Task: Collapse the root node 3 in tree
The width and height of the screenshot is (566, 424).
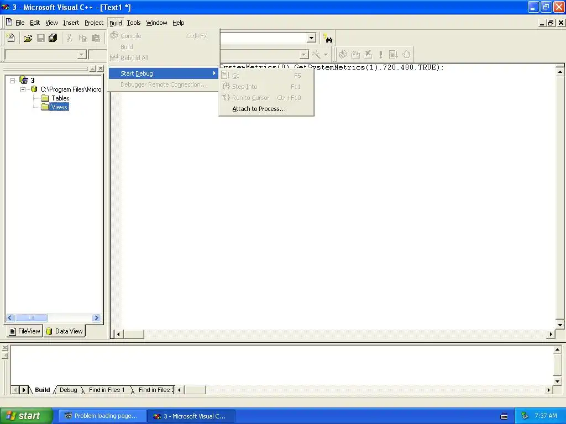Action: [12, 81]
